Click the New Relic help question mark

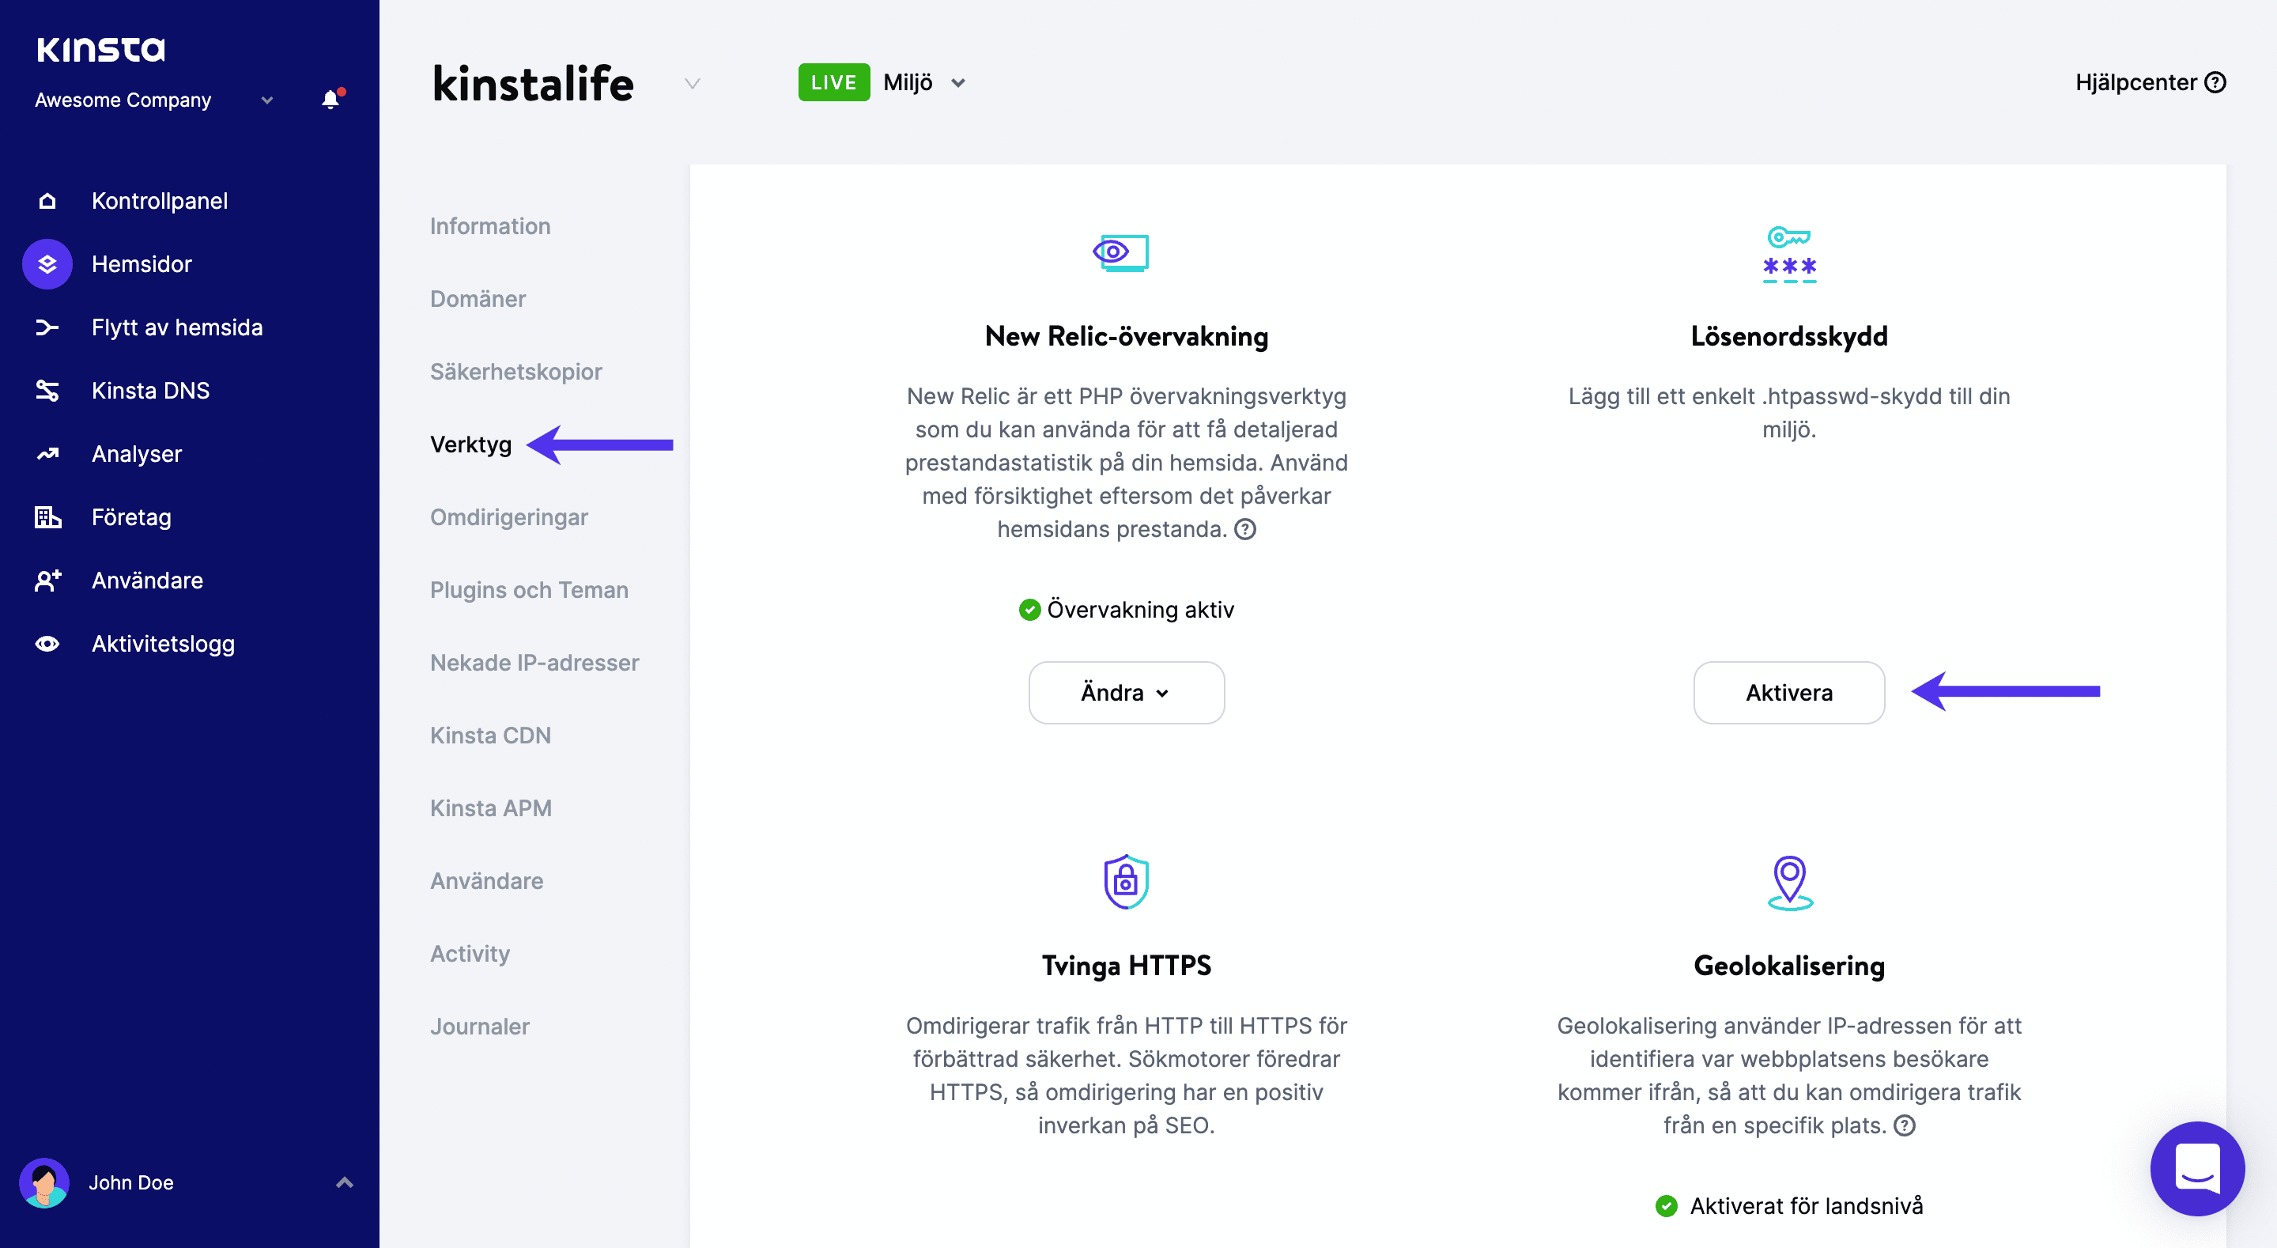[x=1245, y=529]
